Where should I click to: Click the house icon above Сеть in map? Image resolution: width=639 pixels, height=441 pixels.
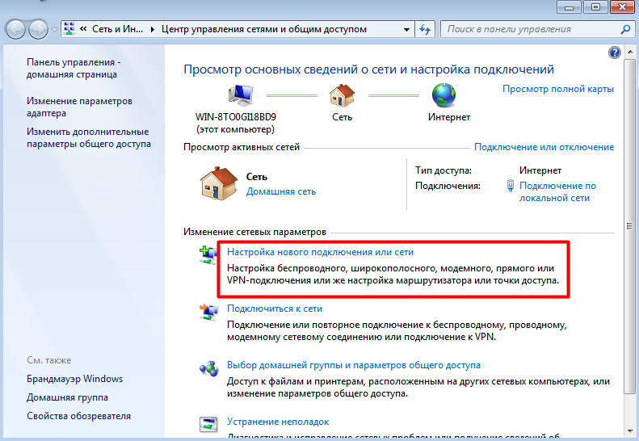[342, 96]
